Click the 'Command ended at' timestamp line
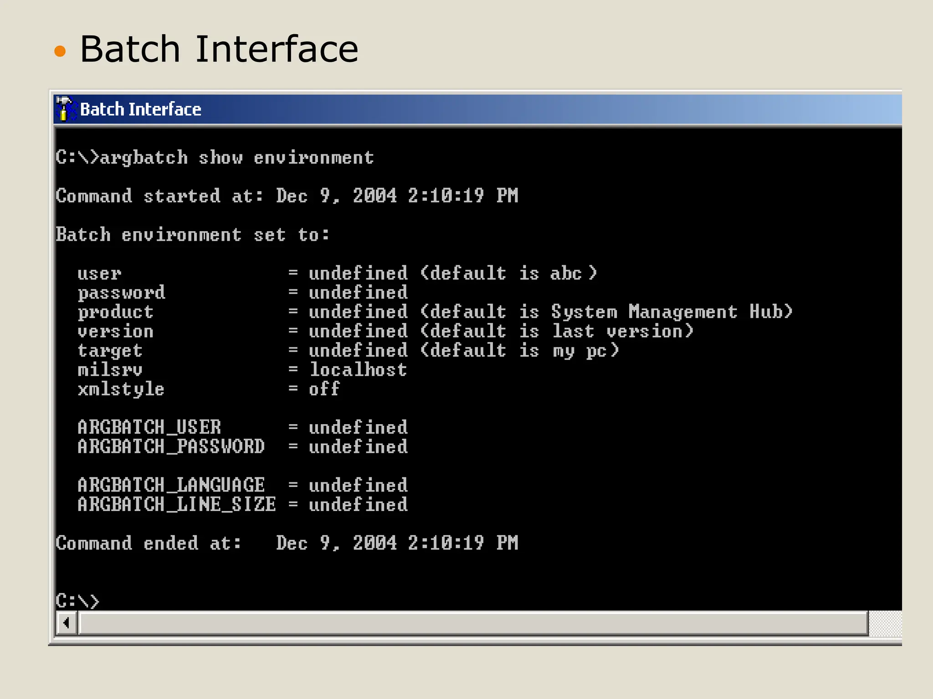 click(287, 543)
